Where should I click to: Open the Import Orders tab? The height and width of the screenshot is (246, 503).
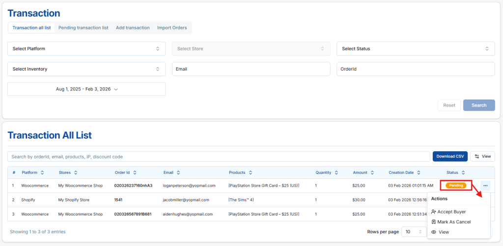coord(172,28)
